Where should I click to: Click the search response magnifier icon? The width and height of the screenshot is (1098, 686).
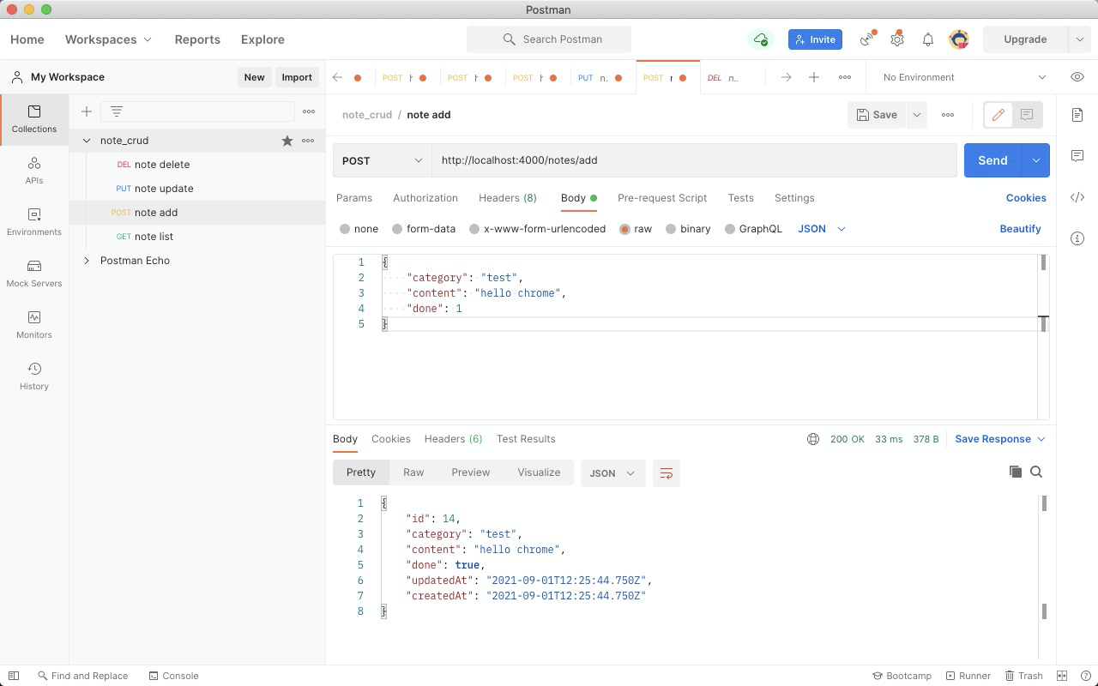(x=1036, y=472)
